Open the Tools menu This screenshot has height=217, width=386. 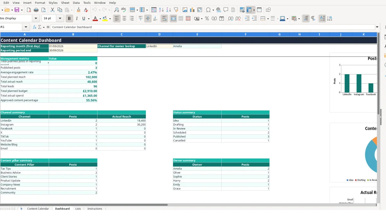(x=87, y=3)
